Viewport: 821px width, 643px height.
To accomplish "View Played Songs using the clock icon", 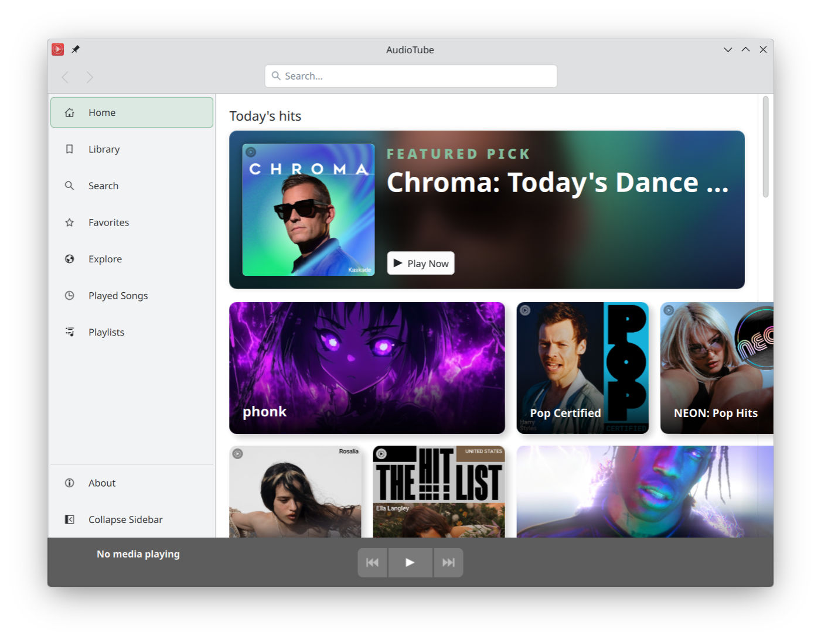I will coord(69,295).
